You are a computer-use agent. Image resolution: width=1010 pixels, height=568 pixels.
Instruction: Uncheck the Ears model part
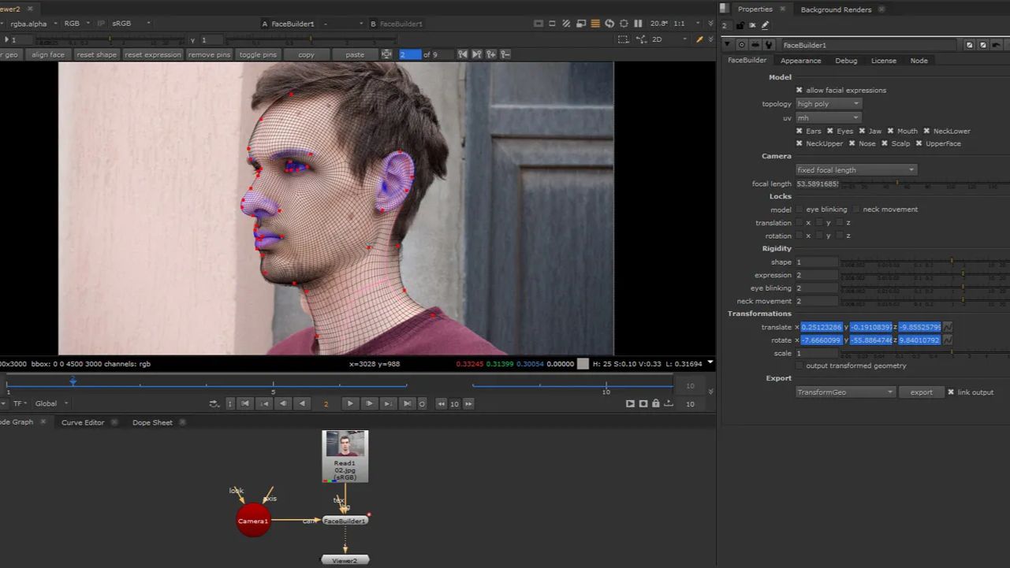click(x=799, y=131)
